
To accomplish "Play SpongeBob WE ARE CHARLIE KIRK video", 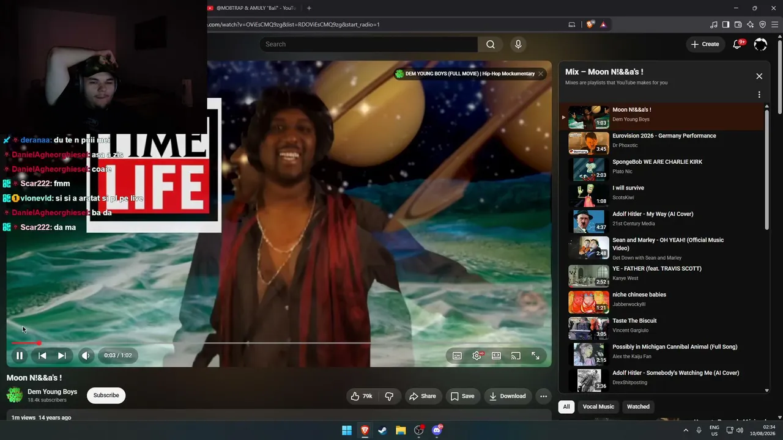I will (x=664, y=169).
